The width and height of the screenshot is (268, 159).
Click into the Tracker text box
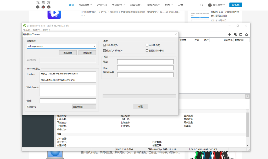click(x=68, y=77)
